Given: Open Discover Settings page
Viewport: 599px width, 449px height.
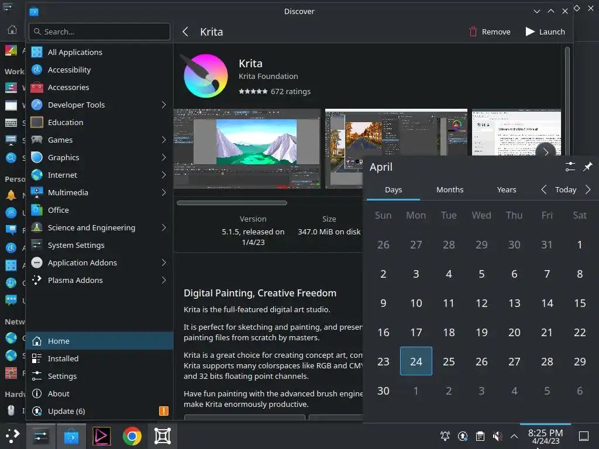Looking at the screenshot, I should point(99,376).
